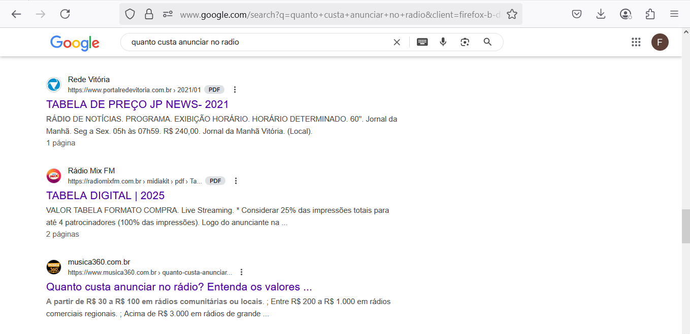Image resolution: width=690 pixels, height=334 pixels.
Task: Click the radiomixfm.com.br URL breadcrumb
Action: 135,181
